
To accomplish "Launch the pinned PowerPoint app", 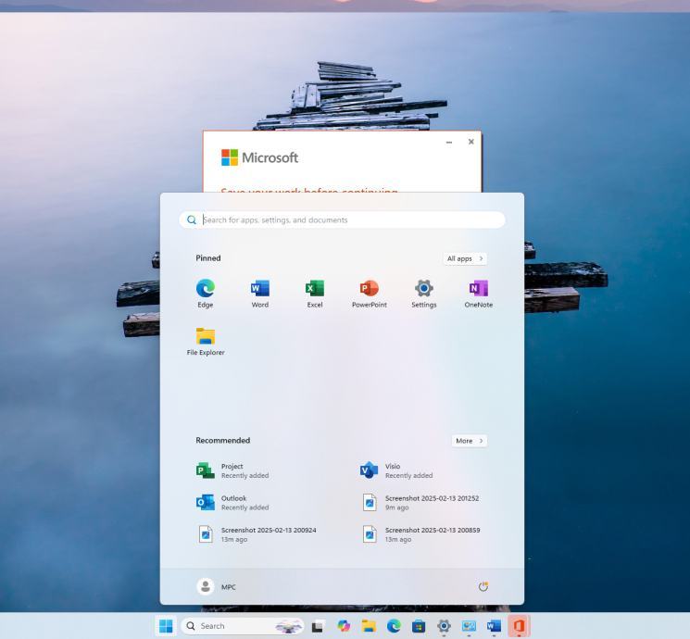I will 370,293.
